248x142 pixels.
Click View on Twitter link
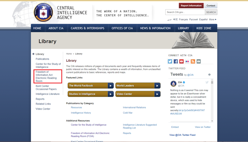click(203, 127)
